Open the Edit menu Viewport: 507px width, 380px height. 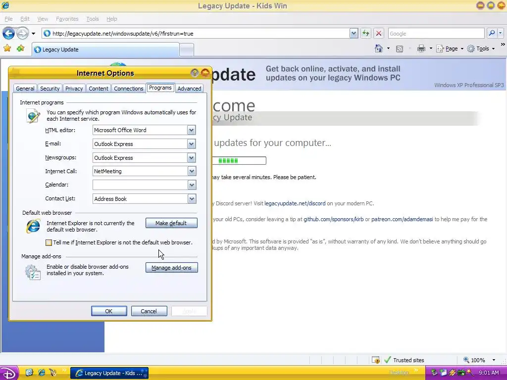pos(25,19)
